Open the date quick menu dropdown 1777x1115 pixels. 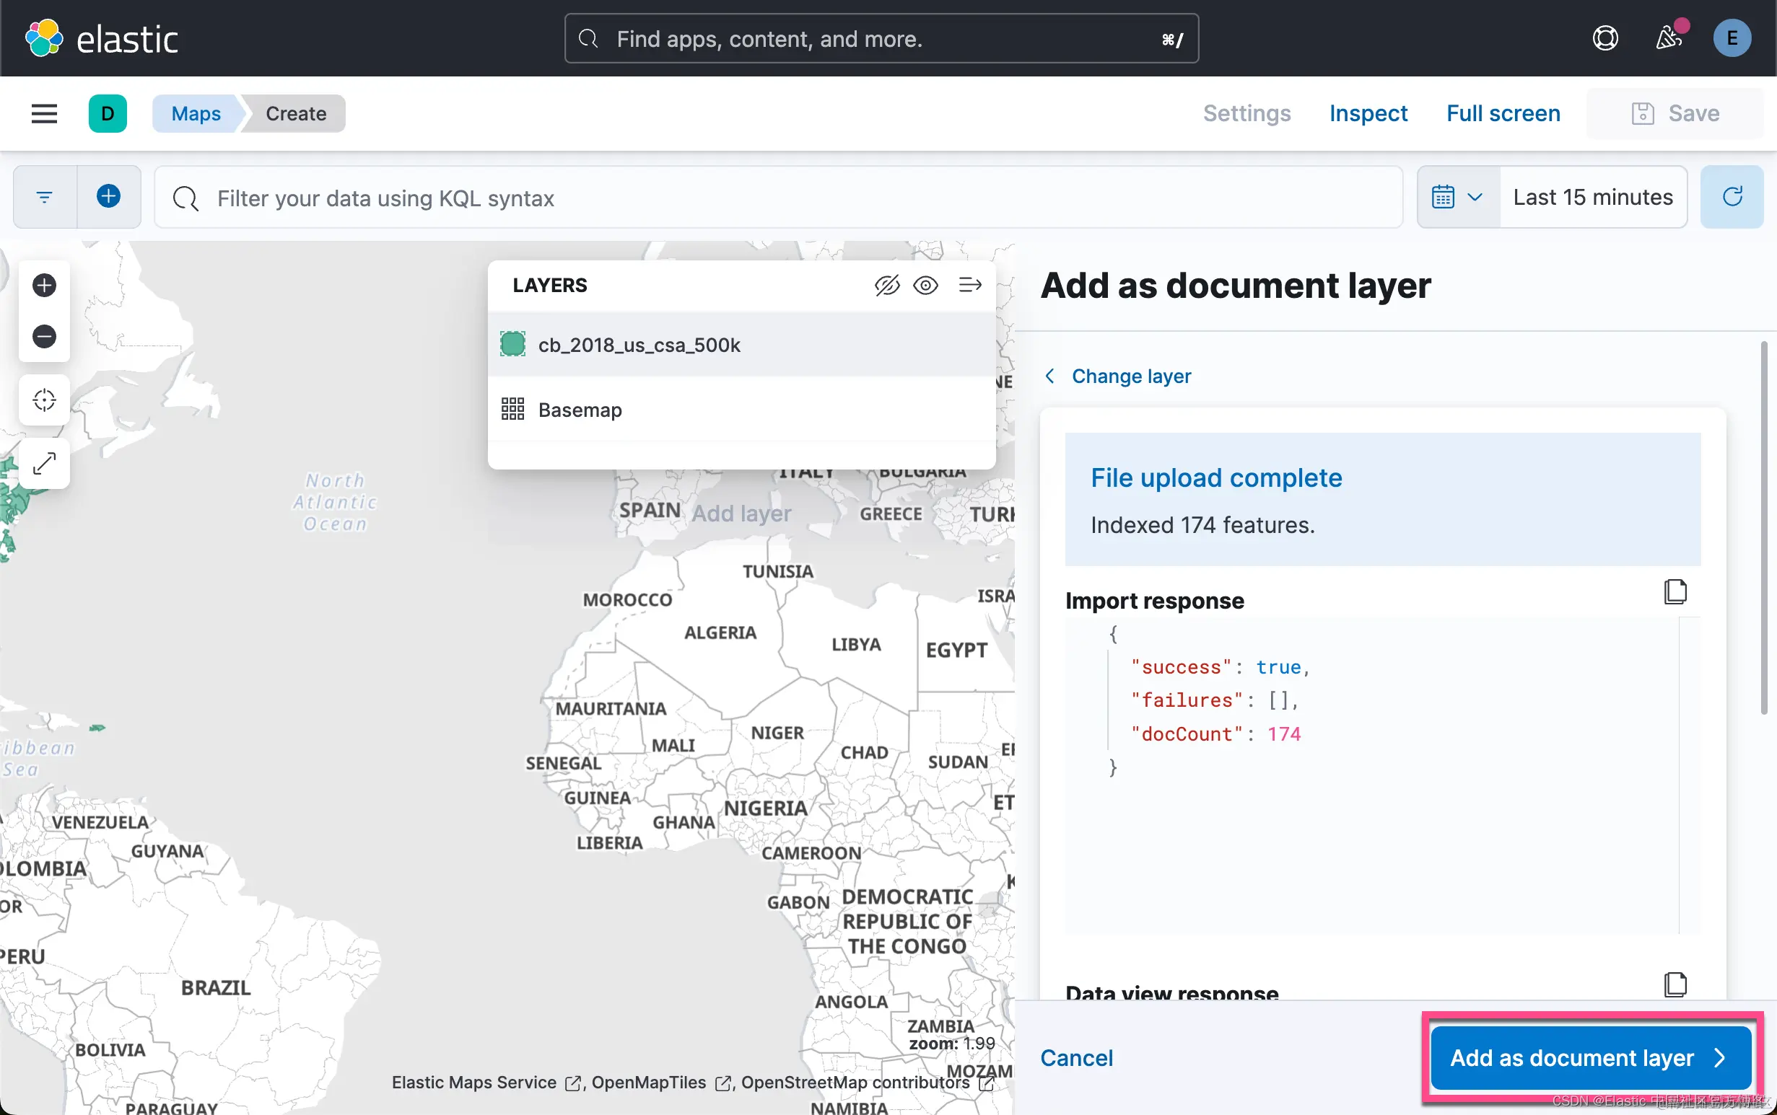tap(1457, 197)
